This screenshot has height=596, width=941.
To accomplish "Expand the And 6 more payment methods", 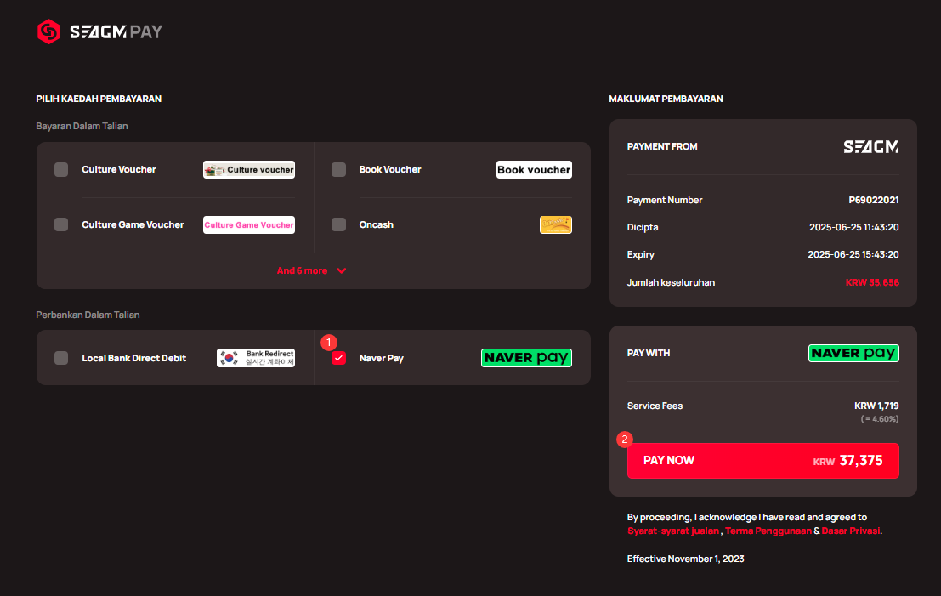I will click(x=311, y=270).
